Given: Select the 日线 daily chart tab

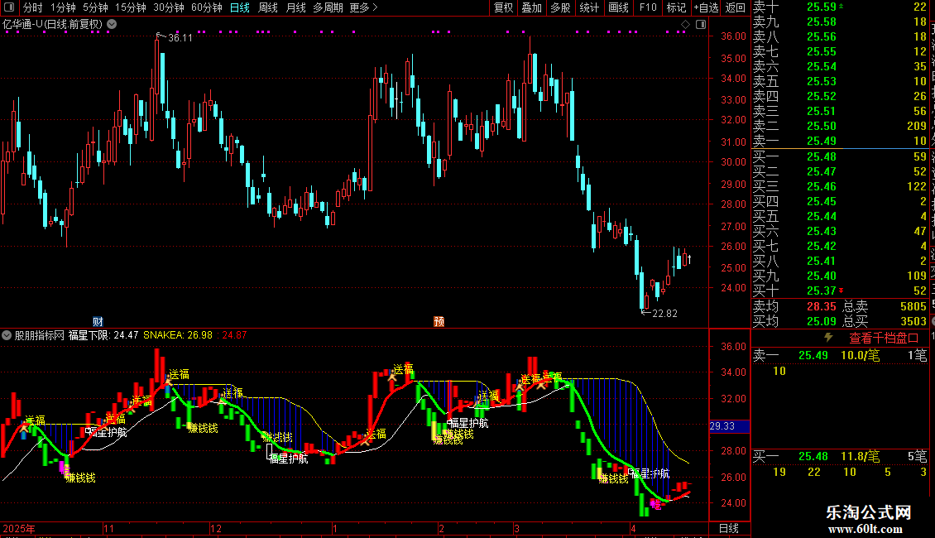Looking at the screenshot, I should 240,7.
